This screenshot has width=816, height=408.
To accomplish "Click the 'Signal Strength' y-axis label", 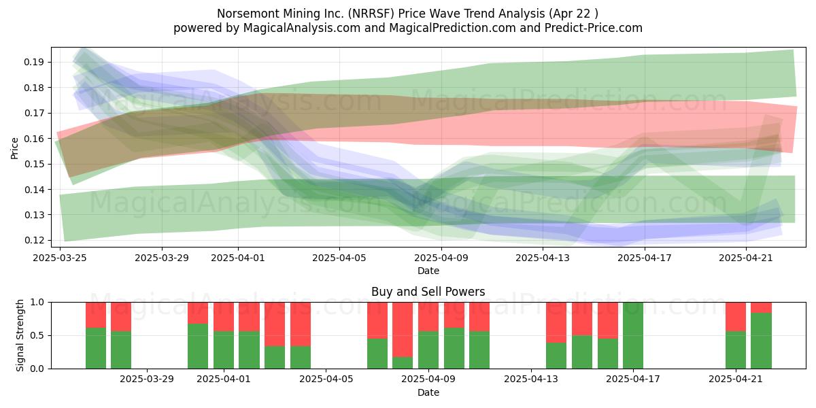I will pos(20,335).
